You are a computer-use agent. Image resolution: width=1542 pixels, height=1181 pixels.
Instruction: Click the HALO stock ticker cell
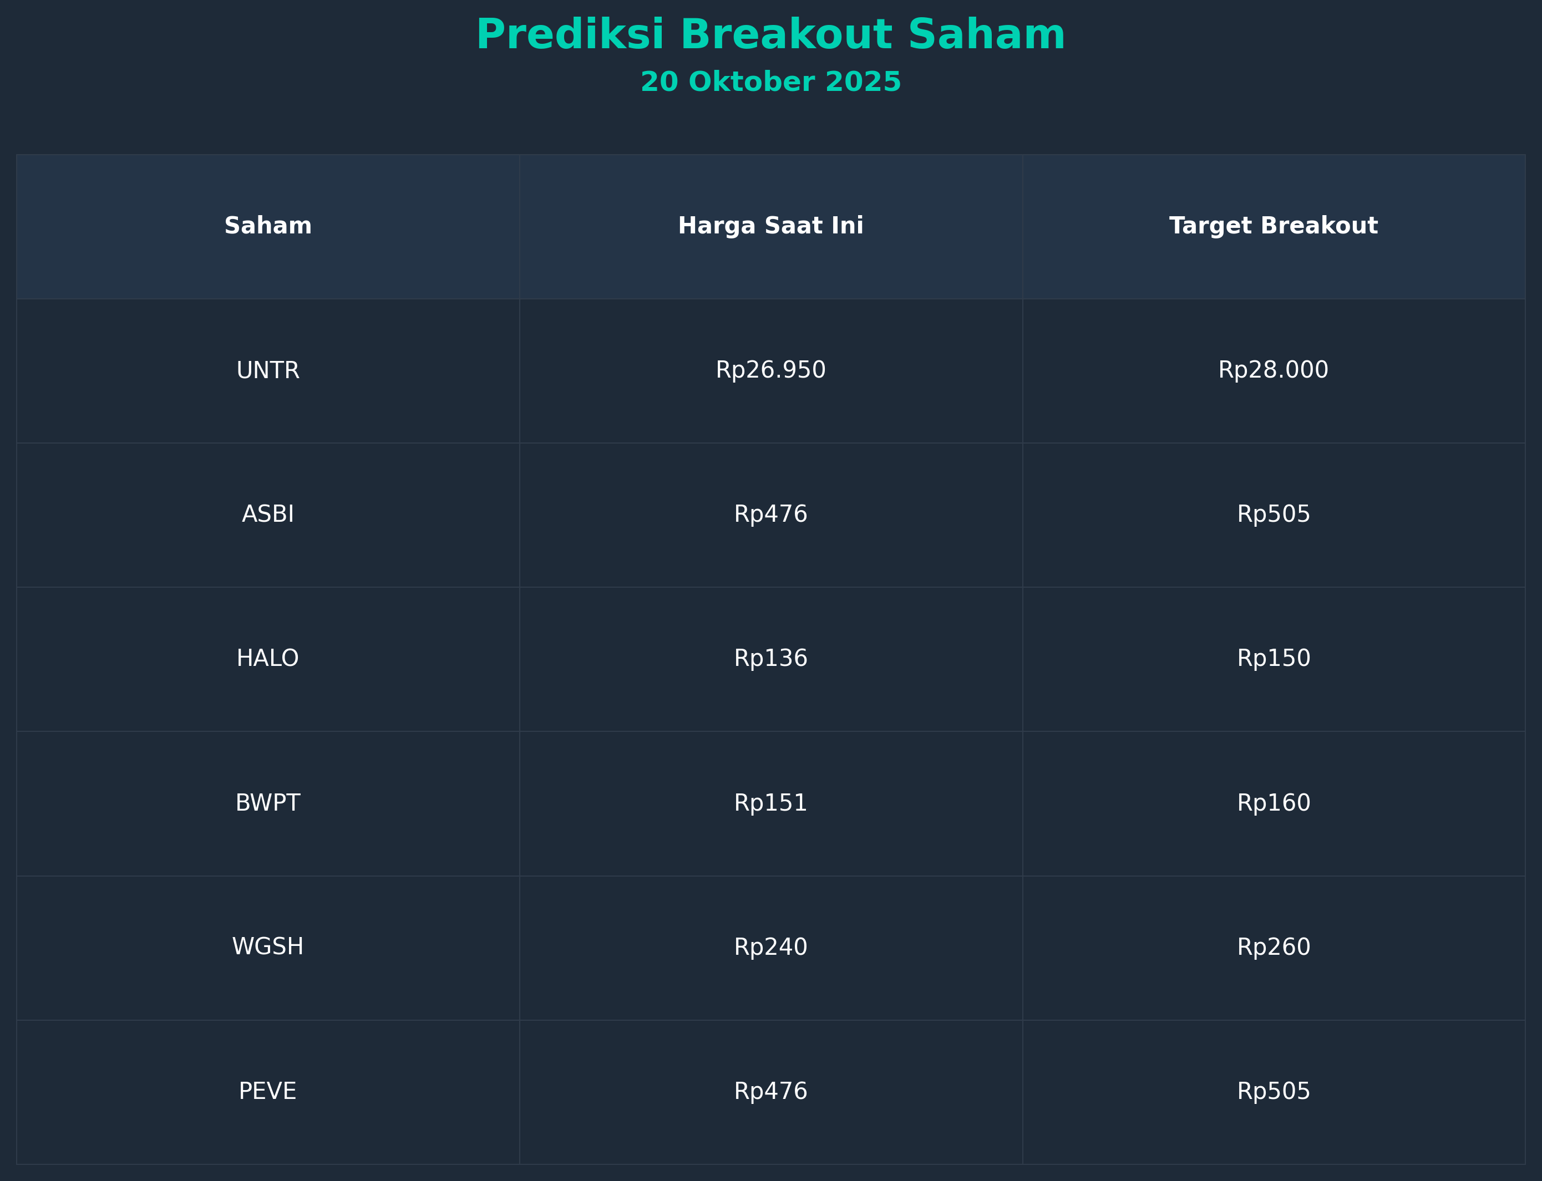[x=268, y=659]
